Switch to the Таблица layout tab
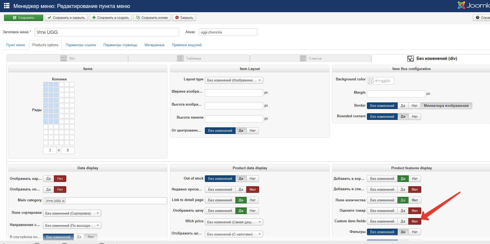This screenshot has height=244, width=490. tap(189, 58)
